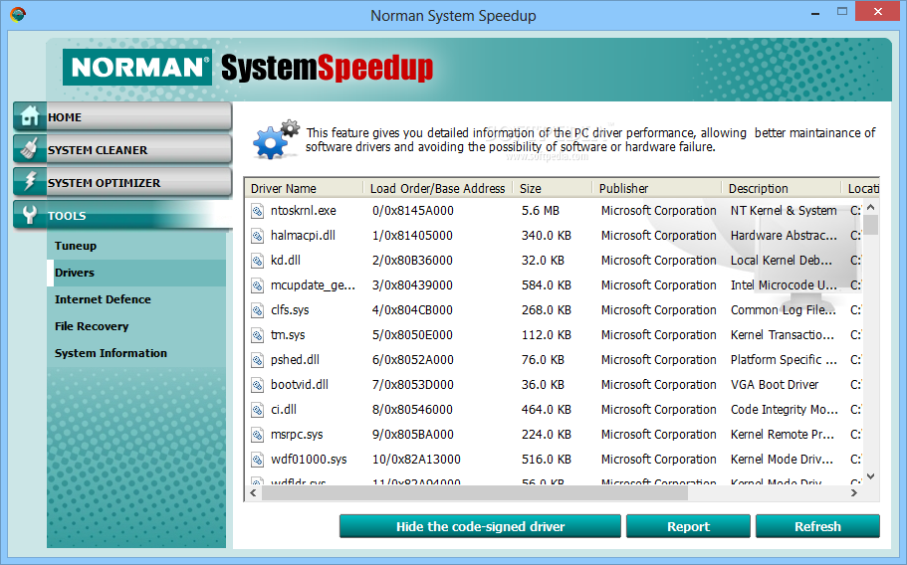
Task: Click Hide the code-signed driver button
Action: pos(480,526)
